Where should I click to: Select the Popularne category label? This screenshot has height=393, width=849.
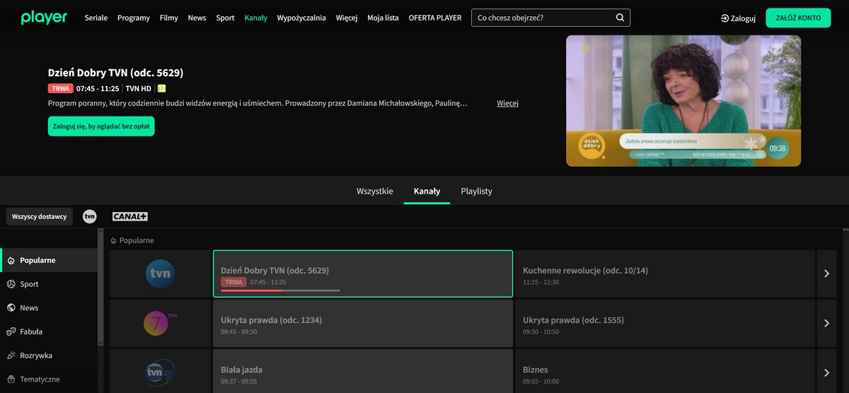[37, 260]
